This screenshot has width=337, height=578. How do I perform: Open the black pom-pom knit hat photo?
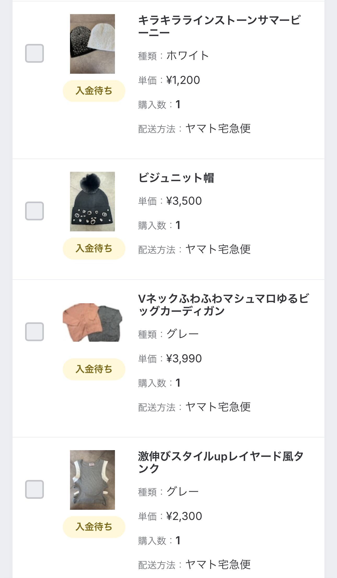coord(92,202)
